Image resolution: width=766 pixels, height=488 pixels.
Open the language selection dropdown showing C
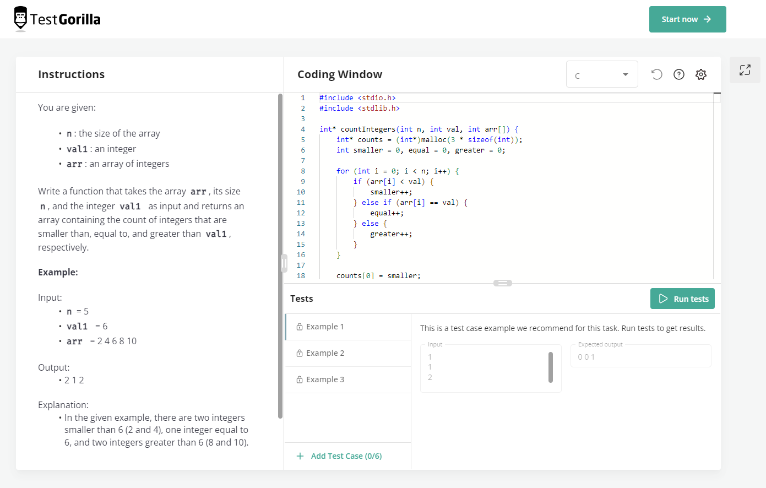pyautogui.click(x=602, y=74)
